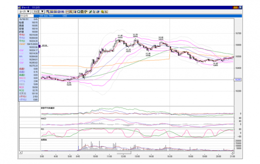Click the ticker code field 111.2/O
This screenshot has height=164, width=260.
point(27,16)
